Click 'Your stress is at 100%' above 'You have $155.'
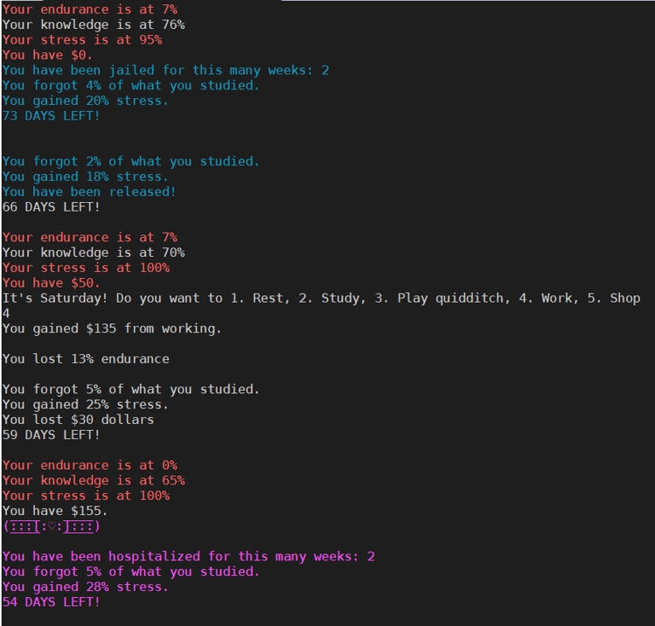Viewport: 655px width, 626px height. click(x=86, y=496)
